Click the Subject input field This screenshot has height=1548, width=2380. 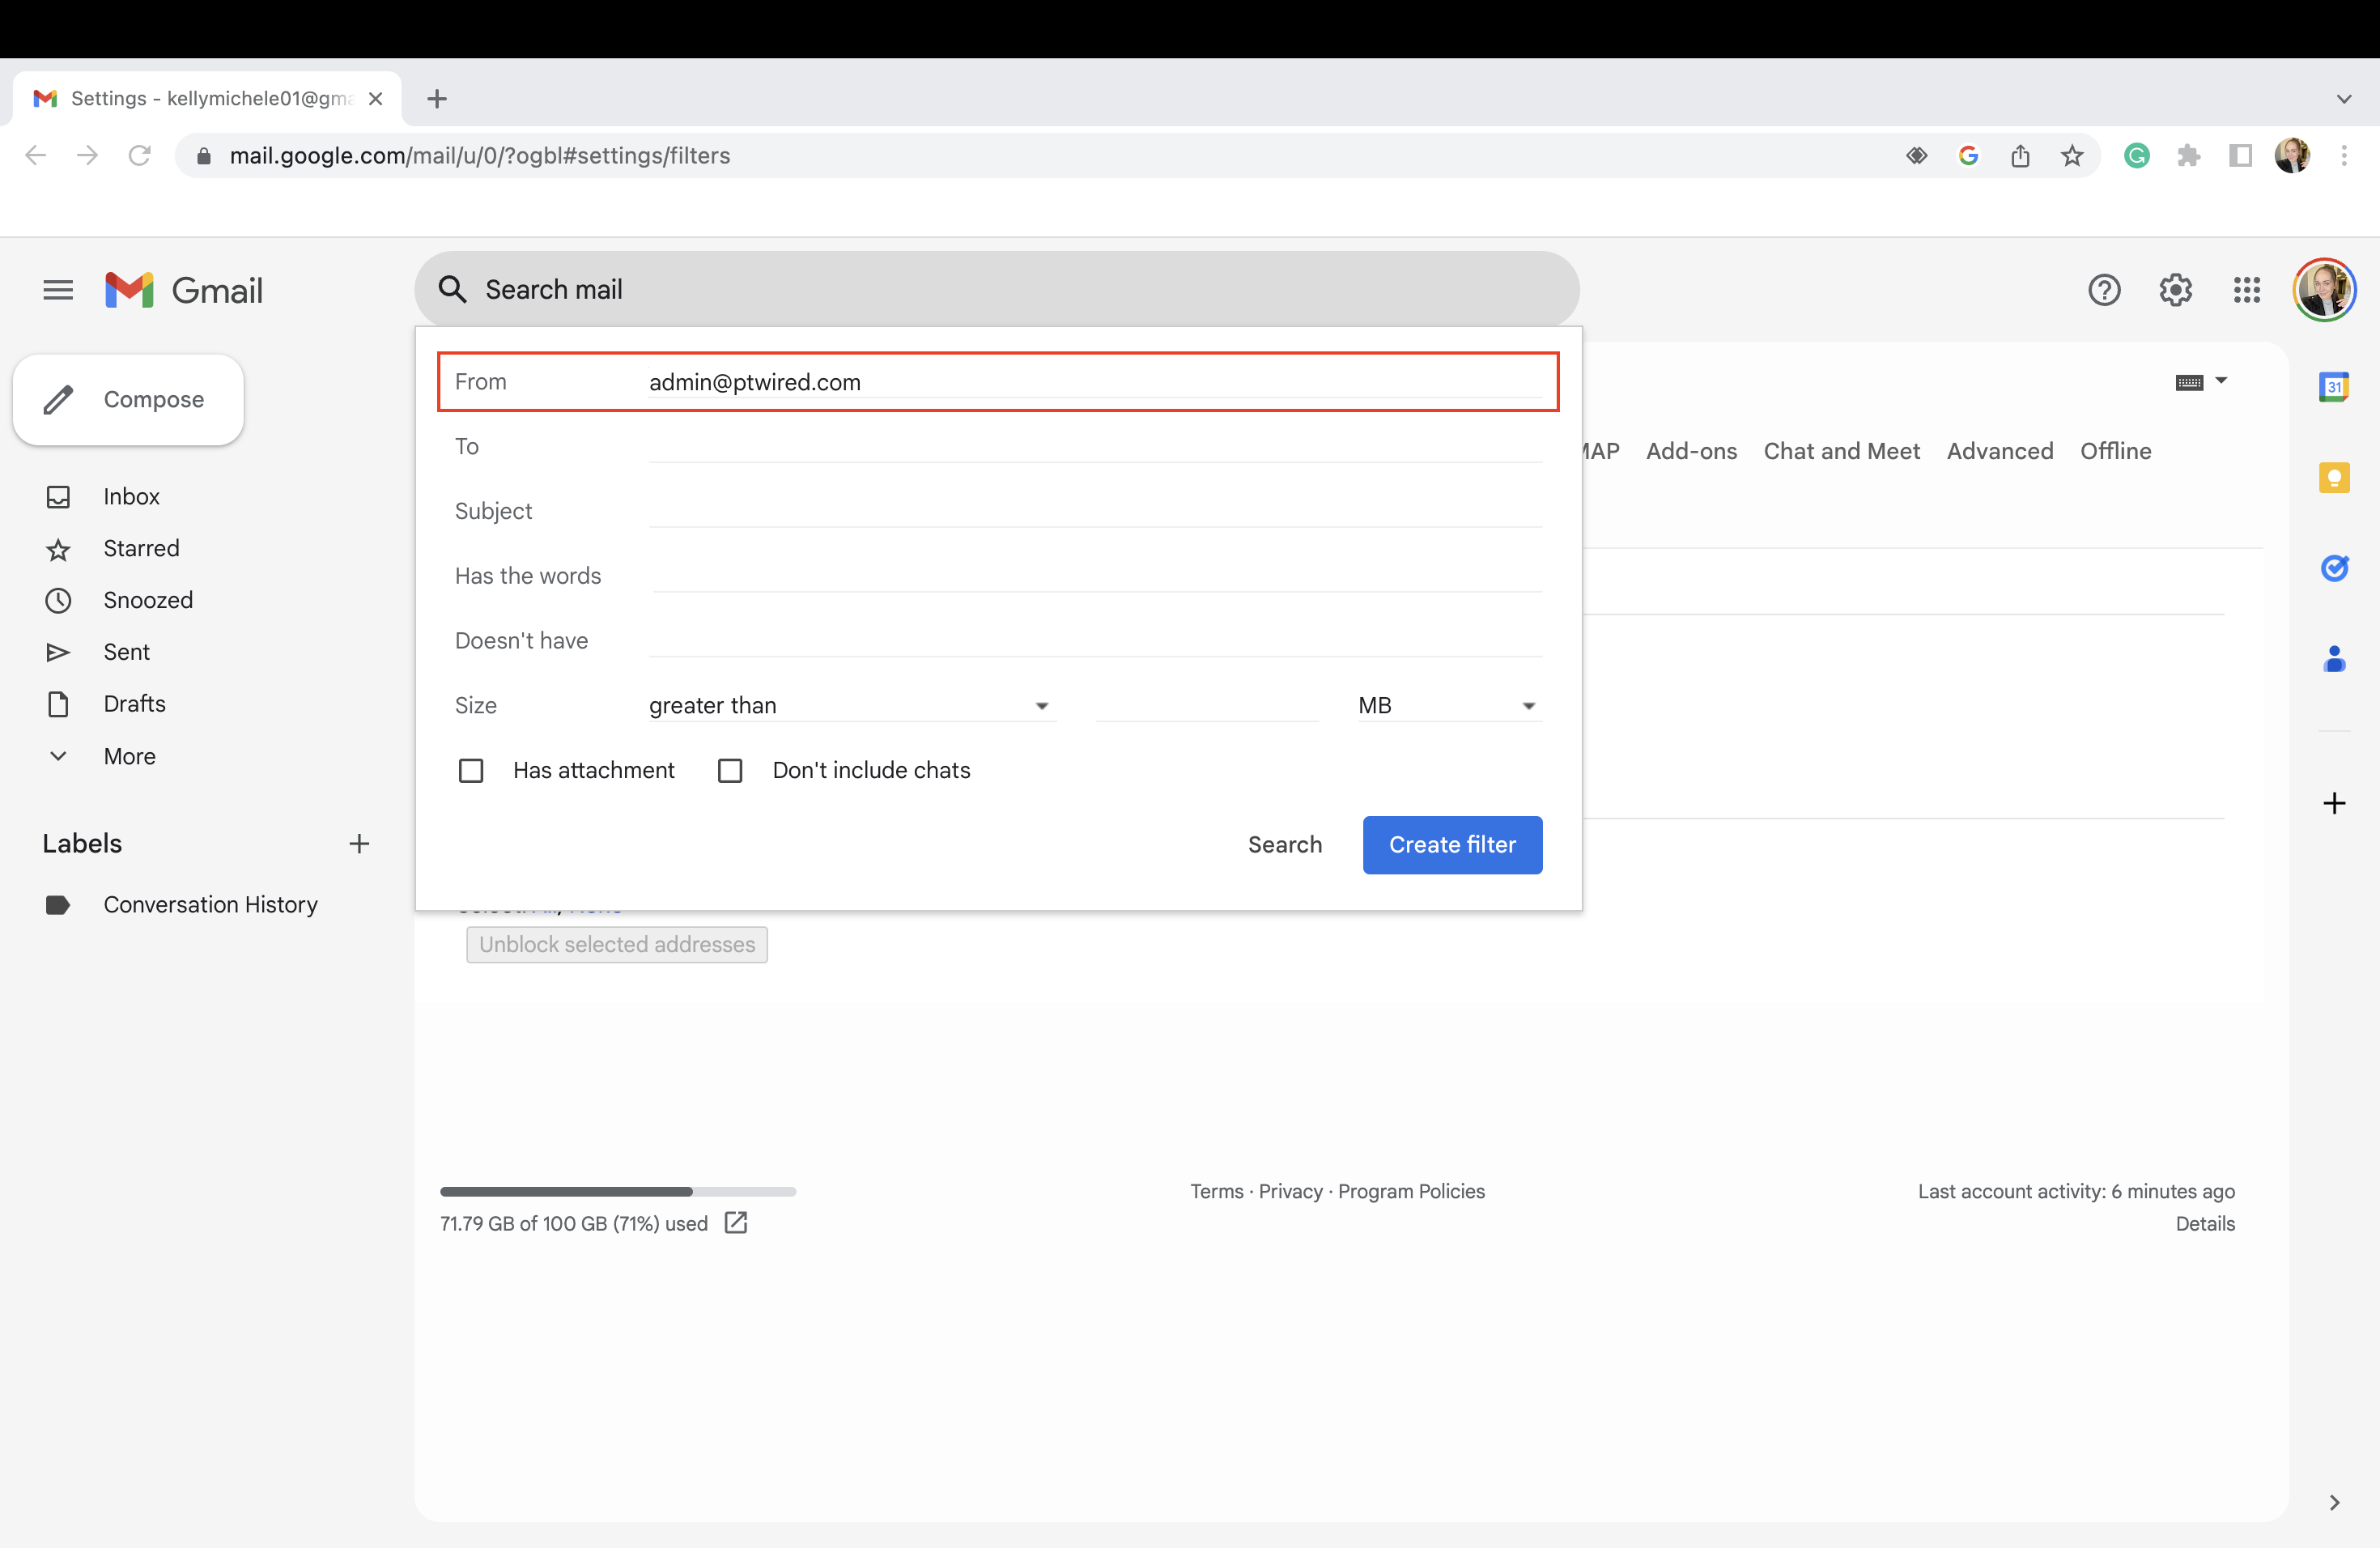[1095, 511]
